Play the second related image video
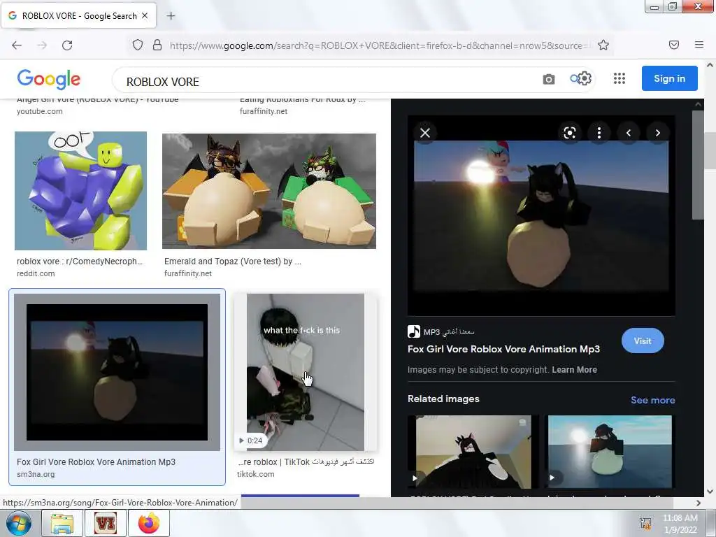 tap(552, 478)
